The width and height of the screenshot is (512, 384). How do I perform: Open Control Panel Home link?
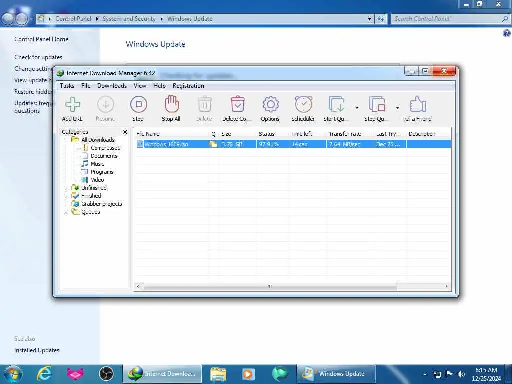click(x=41, y=39)
